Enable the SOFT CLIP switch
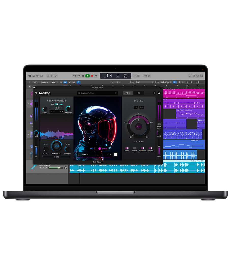Image resolution: width=231 pixels, height=265 pixels. click(x=159, y=124)
